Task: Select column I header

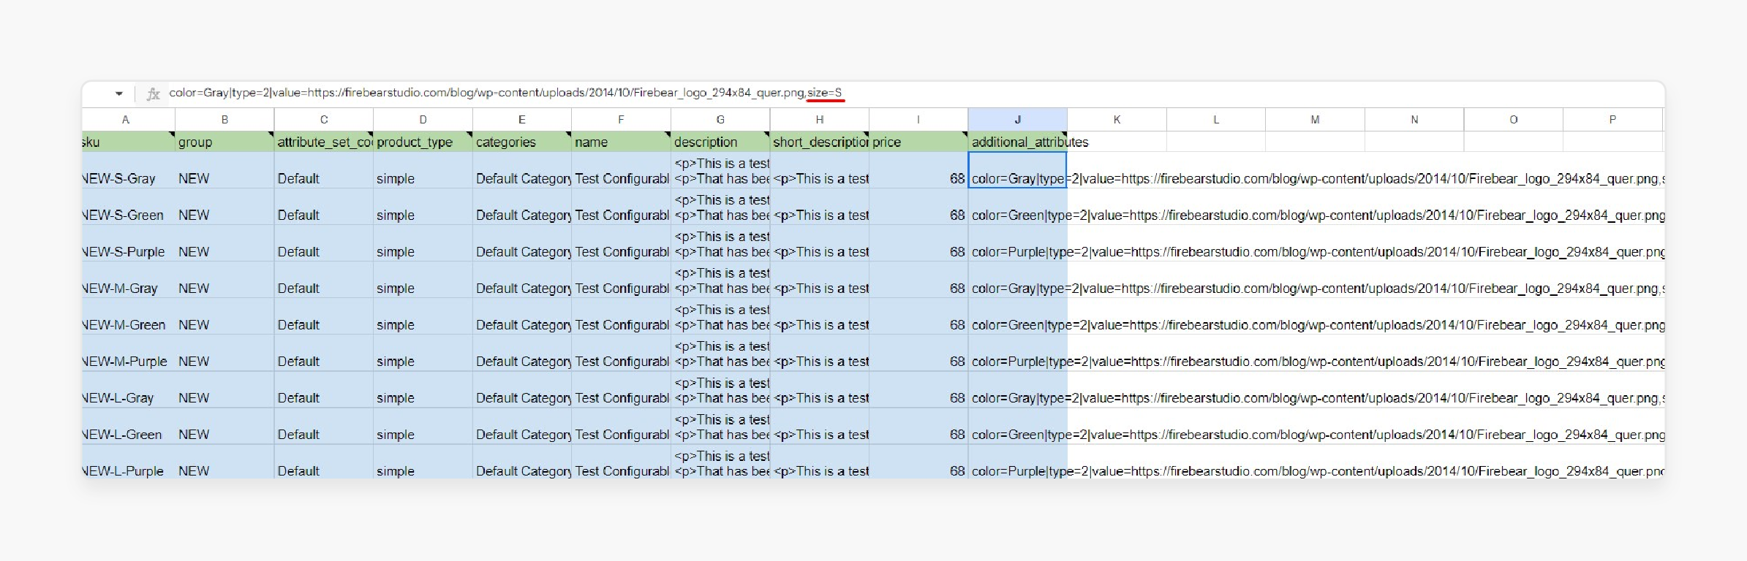Action: [918, 120]
